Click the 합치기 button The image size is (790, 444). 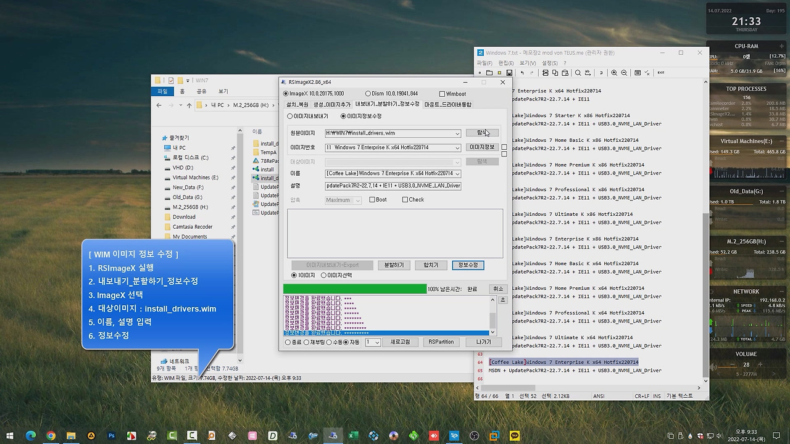click(x=431, y=265)
